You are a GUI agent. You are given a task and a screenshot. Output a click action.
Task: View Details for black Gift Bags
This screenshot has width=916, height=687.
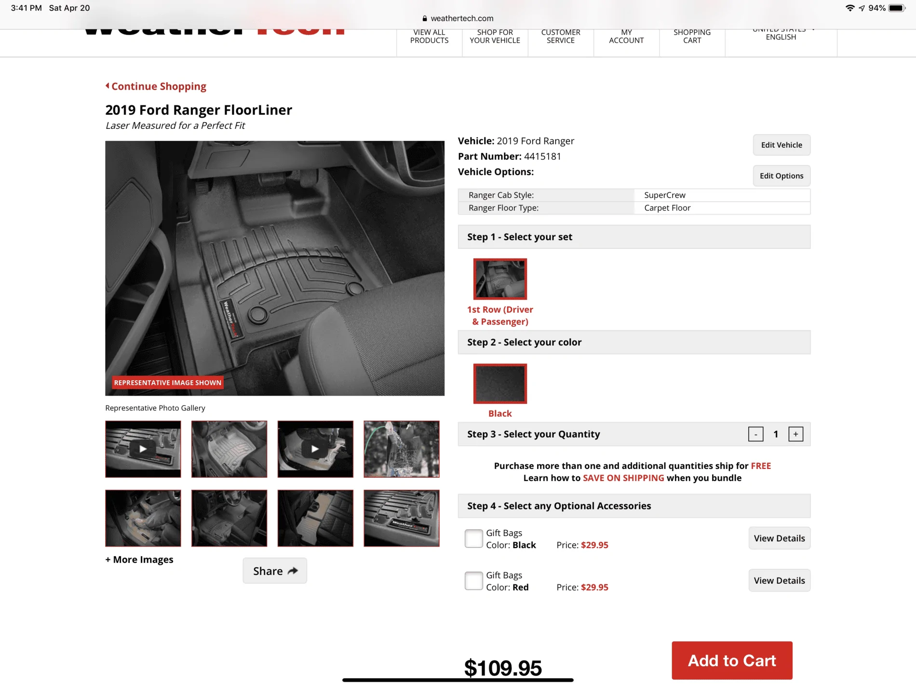779,538
